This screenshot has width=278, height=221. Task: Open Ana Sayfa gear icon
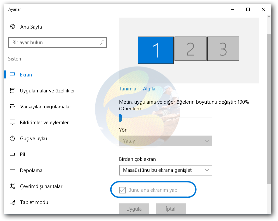click(x=12, y=27)
